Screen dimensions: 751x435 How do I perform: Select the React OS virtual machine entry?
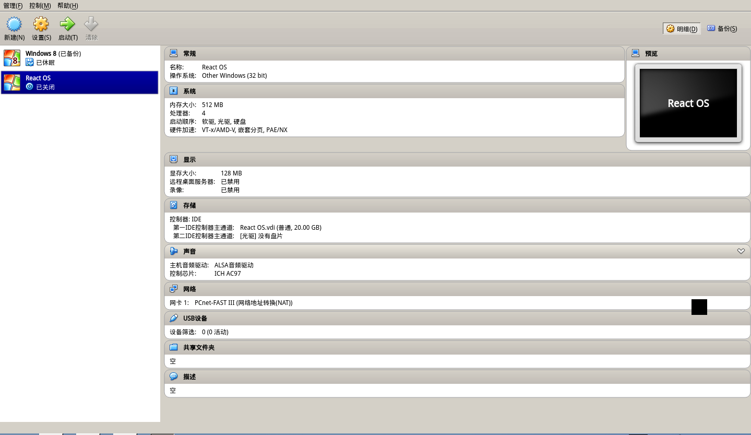pos(79,83)
